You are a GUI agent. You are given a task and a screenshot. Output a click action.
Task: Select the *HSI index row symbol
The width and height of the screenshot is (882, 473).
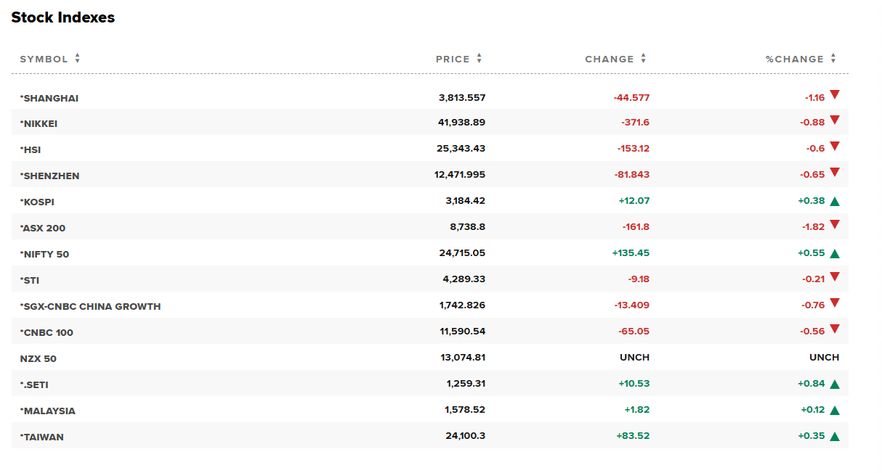point(31,150)
